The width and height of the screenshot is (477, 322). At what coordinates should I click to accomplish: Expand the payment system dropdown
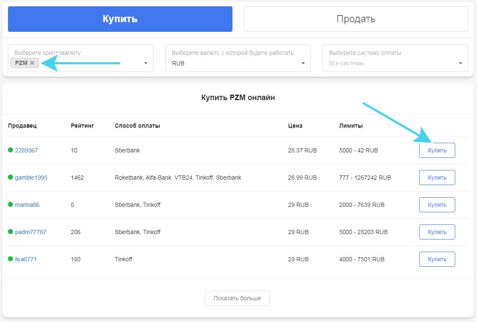point(395,58)
